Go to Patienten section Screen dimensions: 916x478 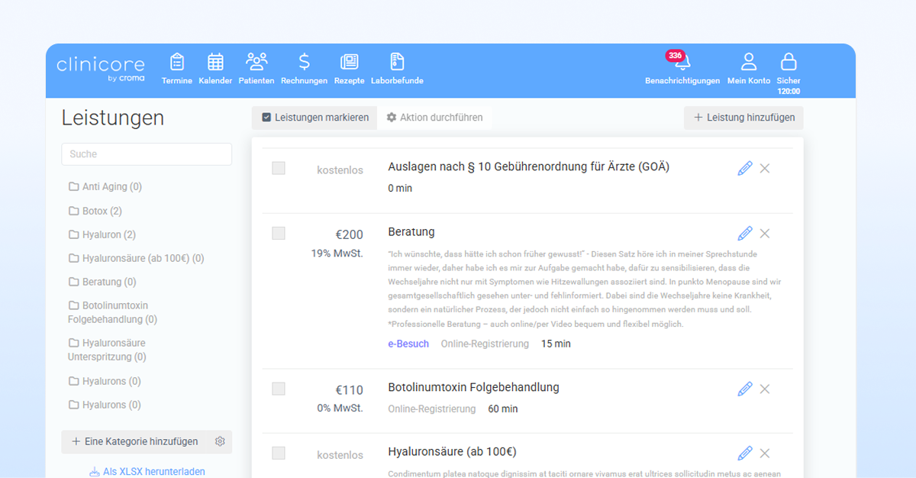coord(256,69)
